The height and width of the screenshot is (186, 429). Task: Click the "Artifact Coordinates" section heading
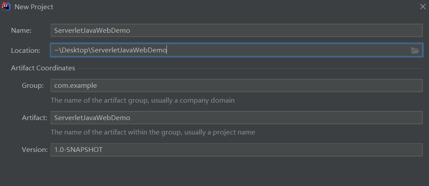tap(43, 68)
